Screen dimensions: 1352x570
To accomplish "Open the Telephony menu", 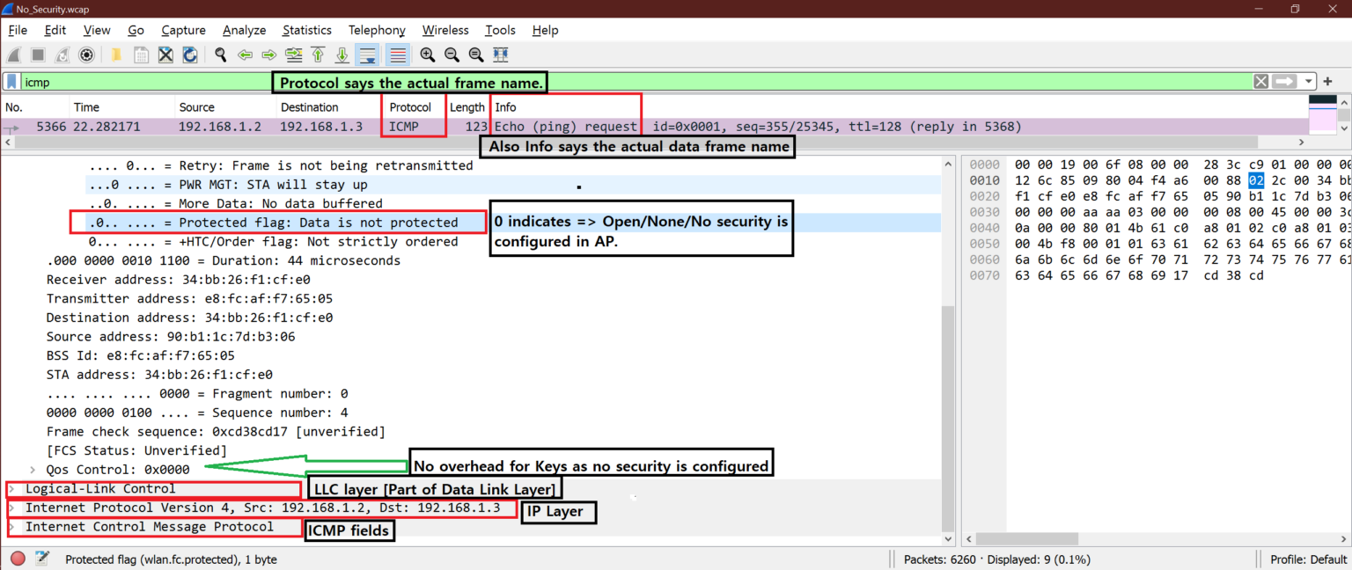I will [x=377, y=29].
